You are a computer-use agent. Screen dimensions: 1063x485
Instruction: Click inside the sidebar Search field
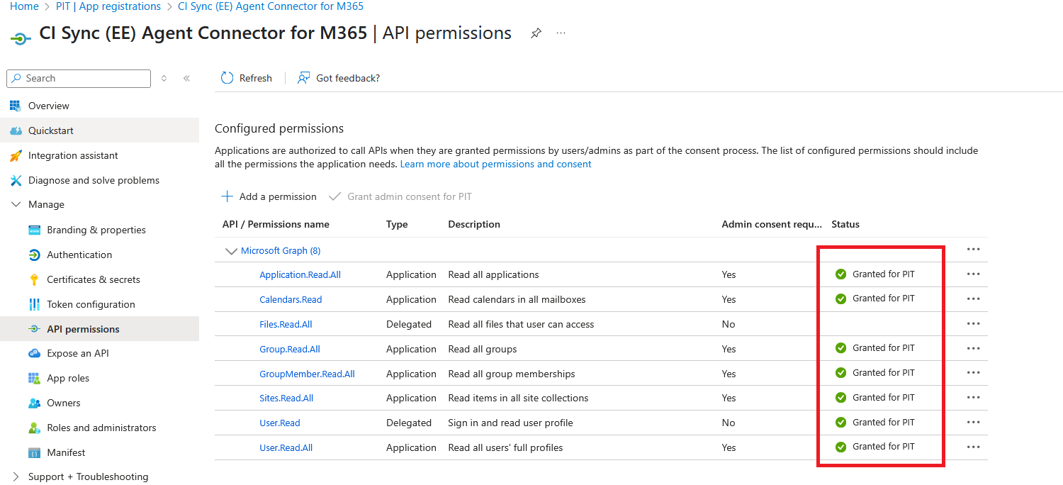tap(79, 78)
